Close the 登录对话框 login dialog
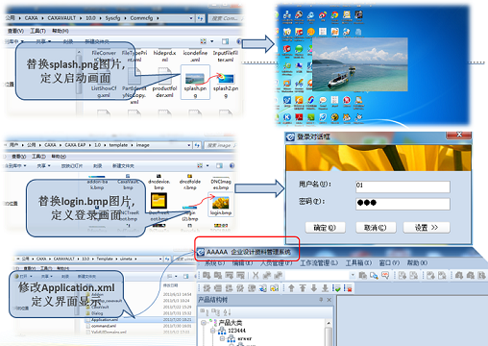Viewport: 488px width, 346px height. tap(459, 135)
